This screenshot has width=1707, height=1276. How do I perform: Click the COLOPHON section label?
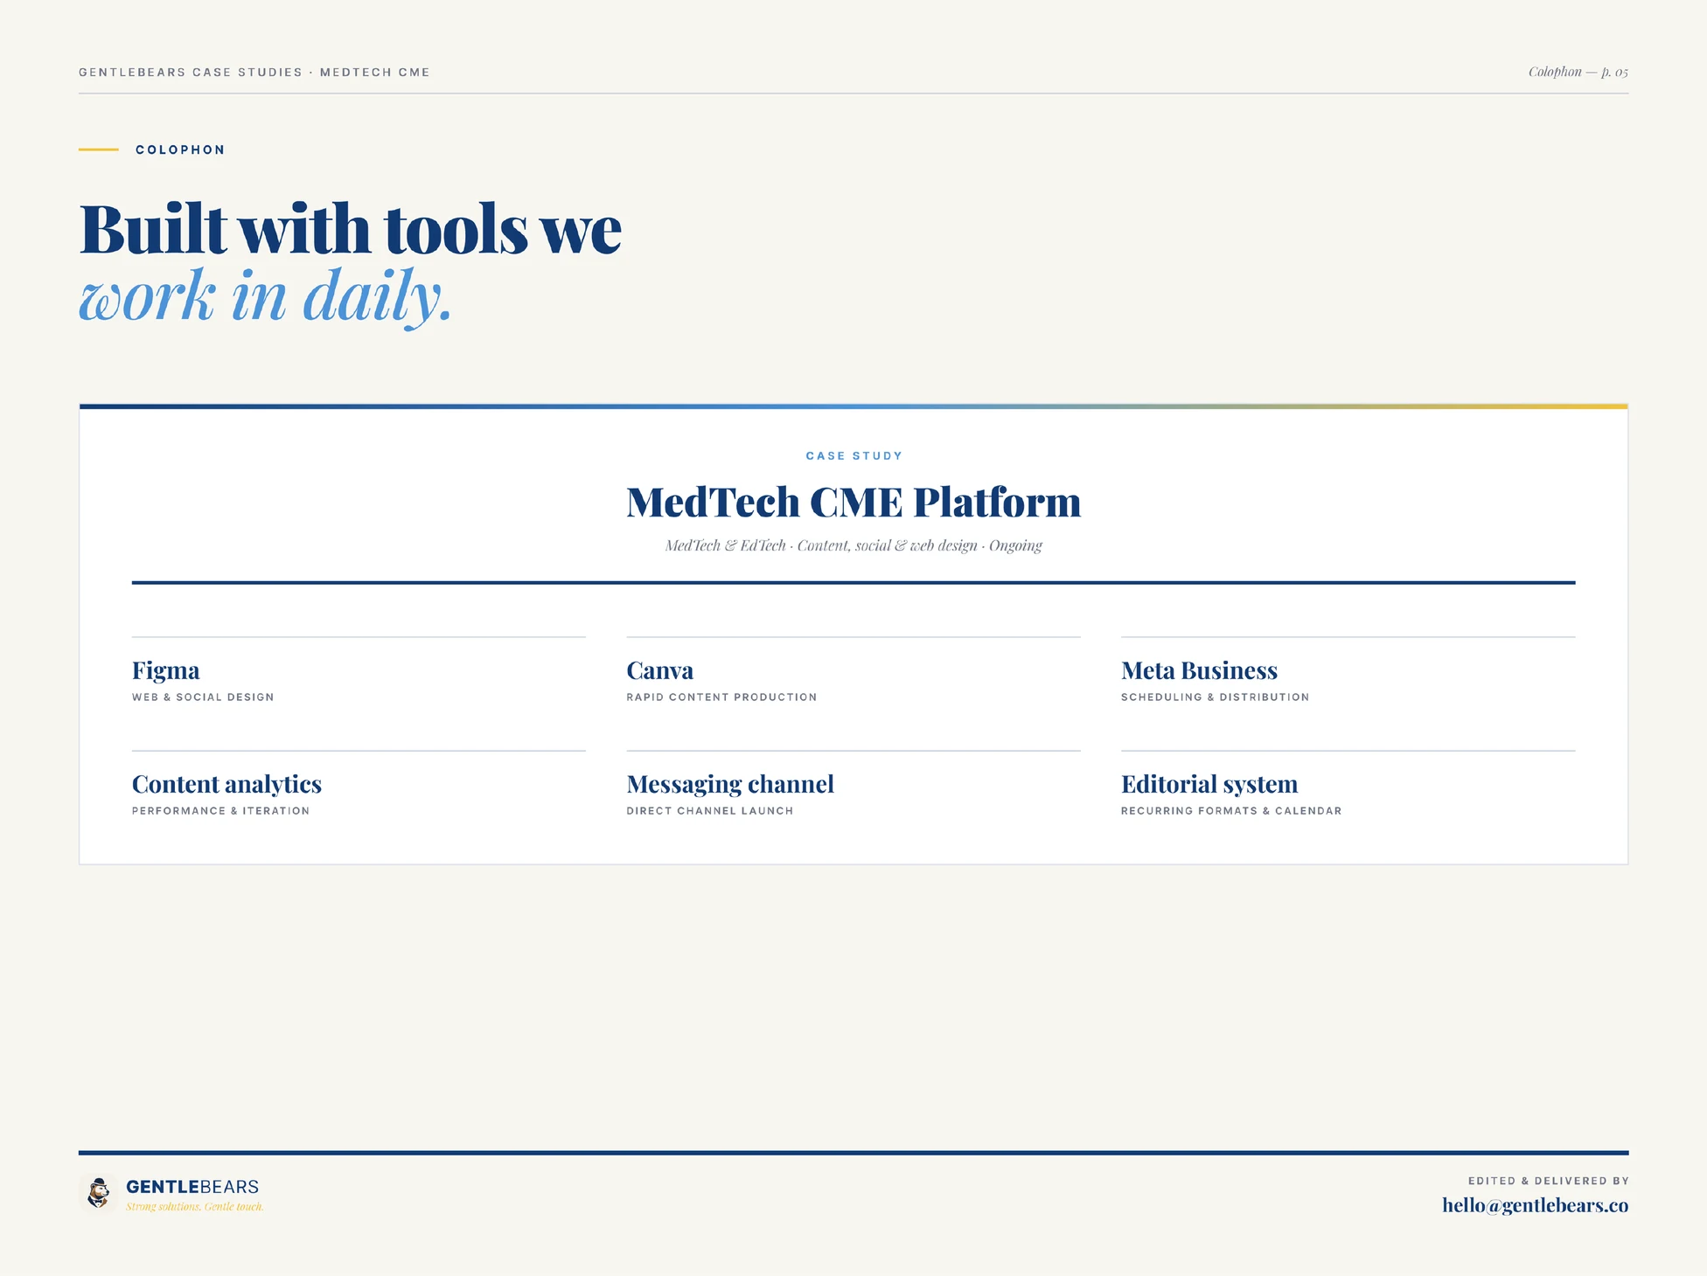pyautogui.click(x=180, y=150)
